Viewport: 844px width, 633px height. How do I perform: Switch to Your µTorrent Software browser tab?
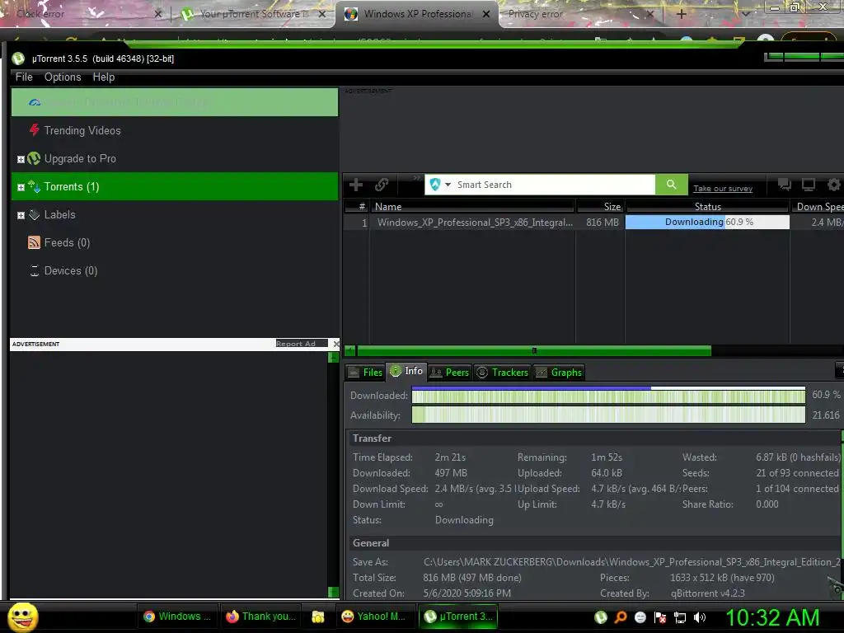click(253, 14)
